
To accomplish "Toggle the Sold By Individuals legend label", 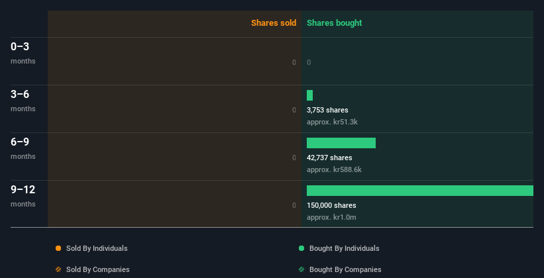I will point(97,248).
